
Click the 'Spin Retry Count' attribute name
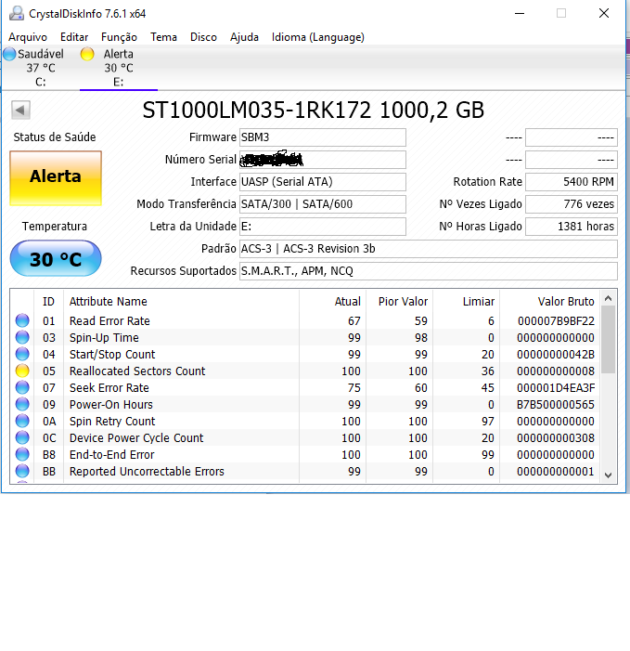click(112, 422)
